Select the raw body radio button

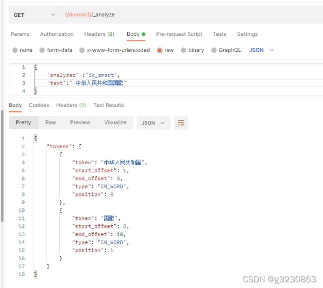[160, 50]
